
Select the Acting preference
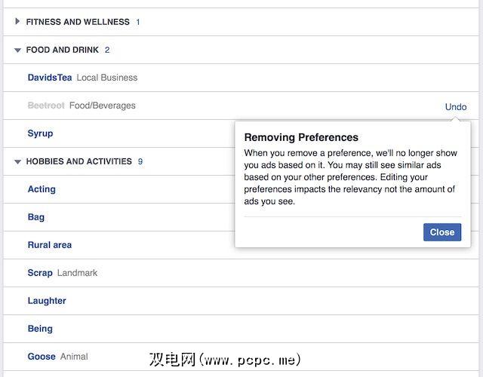point(42,189)
